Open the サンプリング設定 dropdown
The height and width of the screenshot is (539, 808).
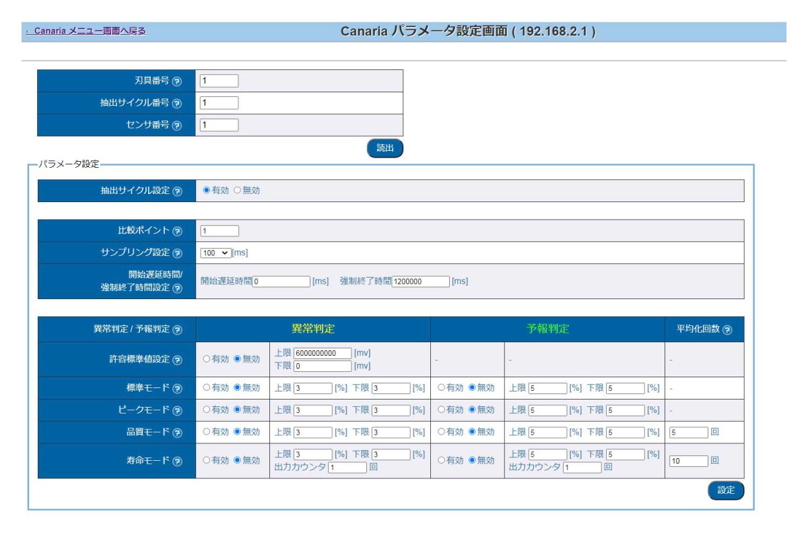tap(215, 253)
